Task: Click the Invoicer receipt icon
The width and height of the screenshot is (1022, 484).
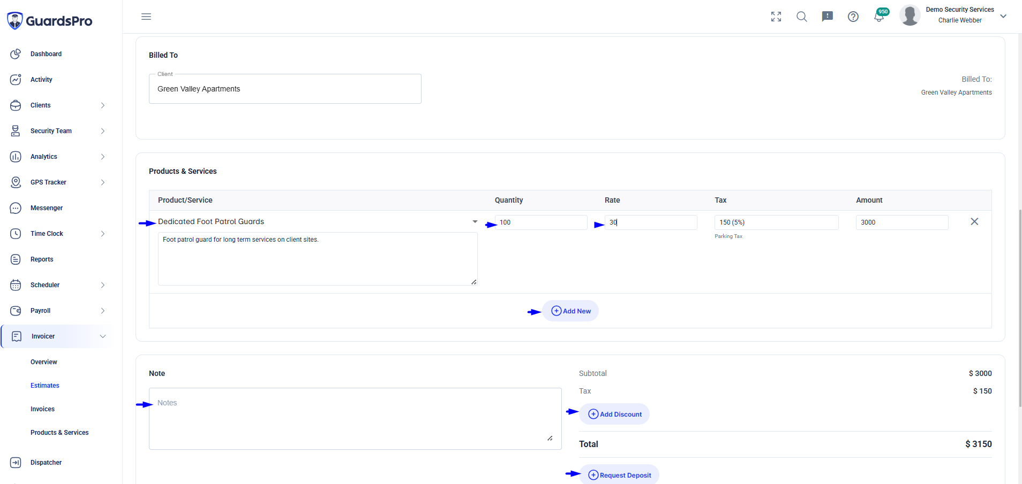Action: click(x=17, y=336)
